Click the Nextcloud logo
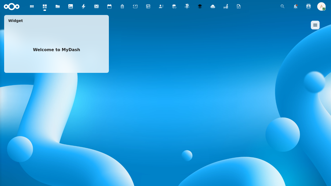331x186 pixels. (x=12, y=6)
